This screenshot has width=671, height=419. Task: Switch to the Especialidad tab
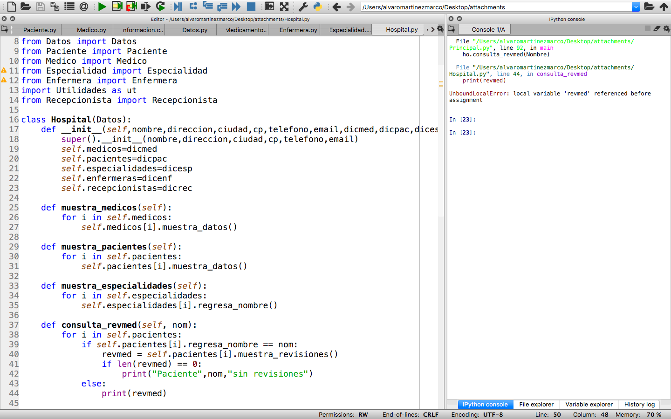[349, 30]
